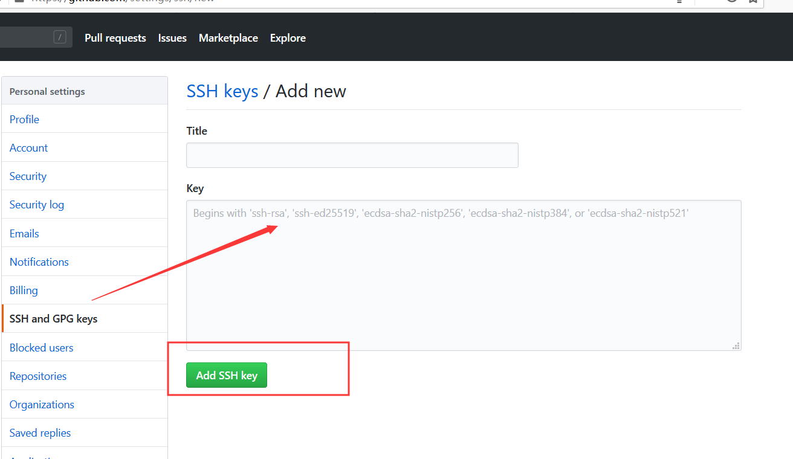Open Security log in the sidebar
793x459 pixels.
point(37,205)
